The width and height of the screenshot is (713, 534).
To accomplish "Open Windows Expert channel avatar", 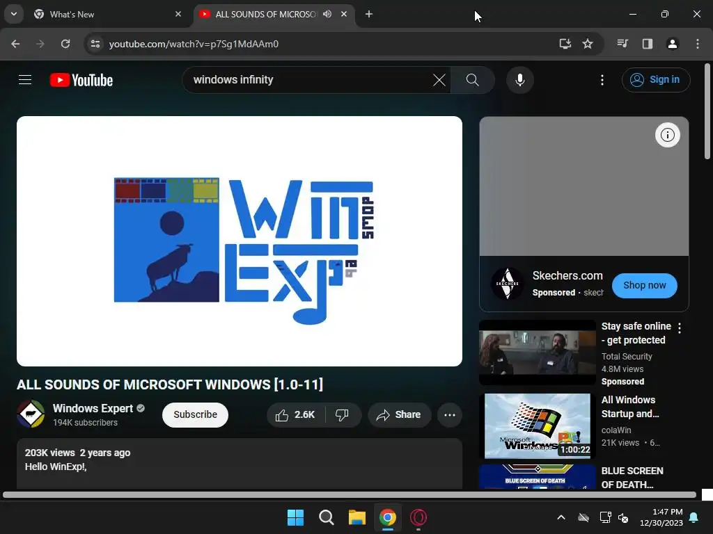I will pyautogui.click(x=31, y=414).
